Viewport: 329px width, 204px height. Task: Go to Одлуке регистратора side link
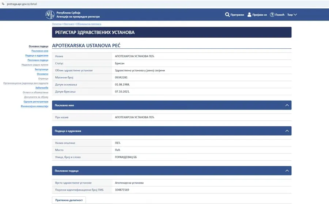point(36,101)
